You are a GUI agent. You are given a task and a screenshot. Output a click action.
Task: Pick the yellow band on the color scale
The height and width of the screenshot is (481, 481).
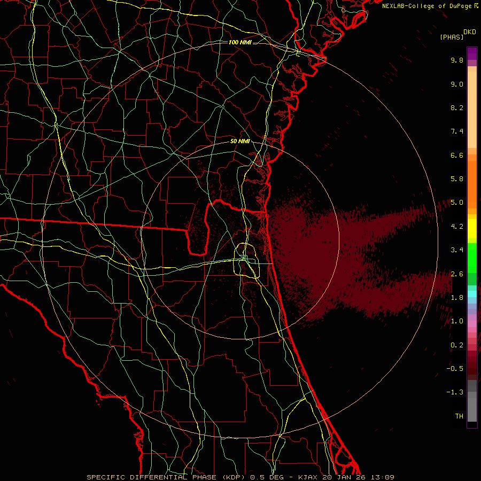pos(472,229)
